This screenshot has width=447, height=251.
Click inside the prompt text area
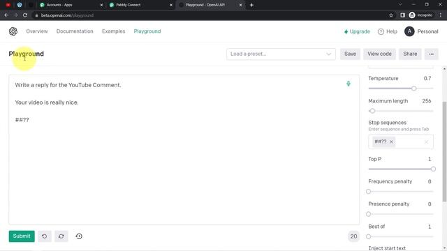pos(184,150)
